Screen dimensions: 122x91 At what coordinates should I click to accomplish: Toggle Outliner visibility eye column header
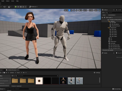point(102,17)
